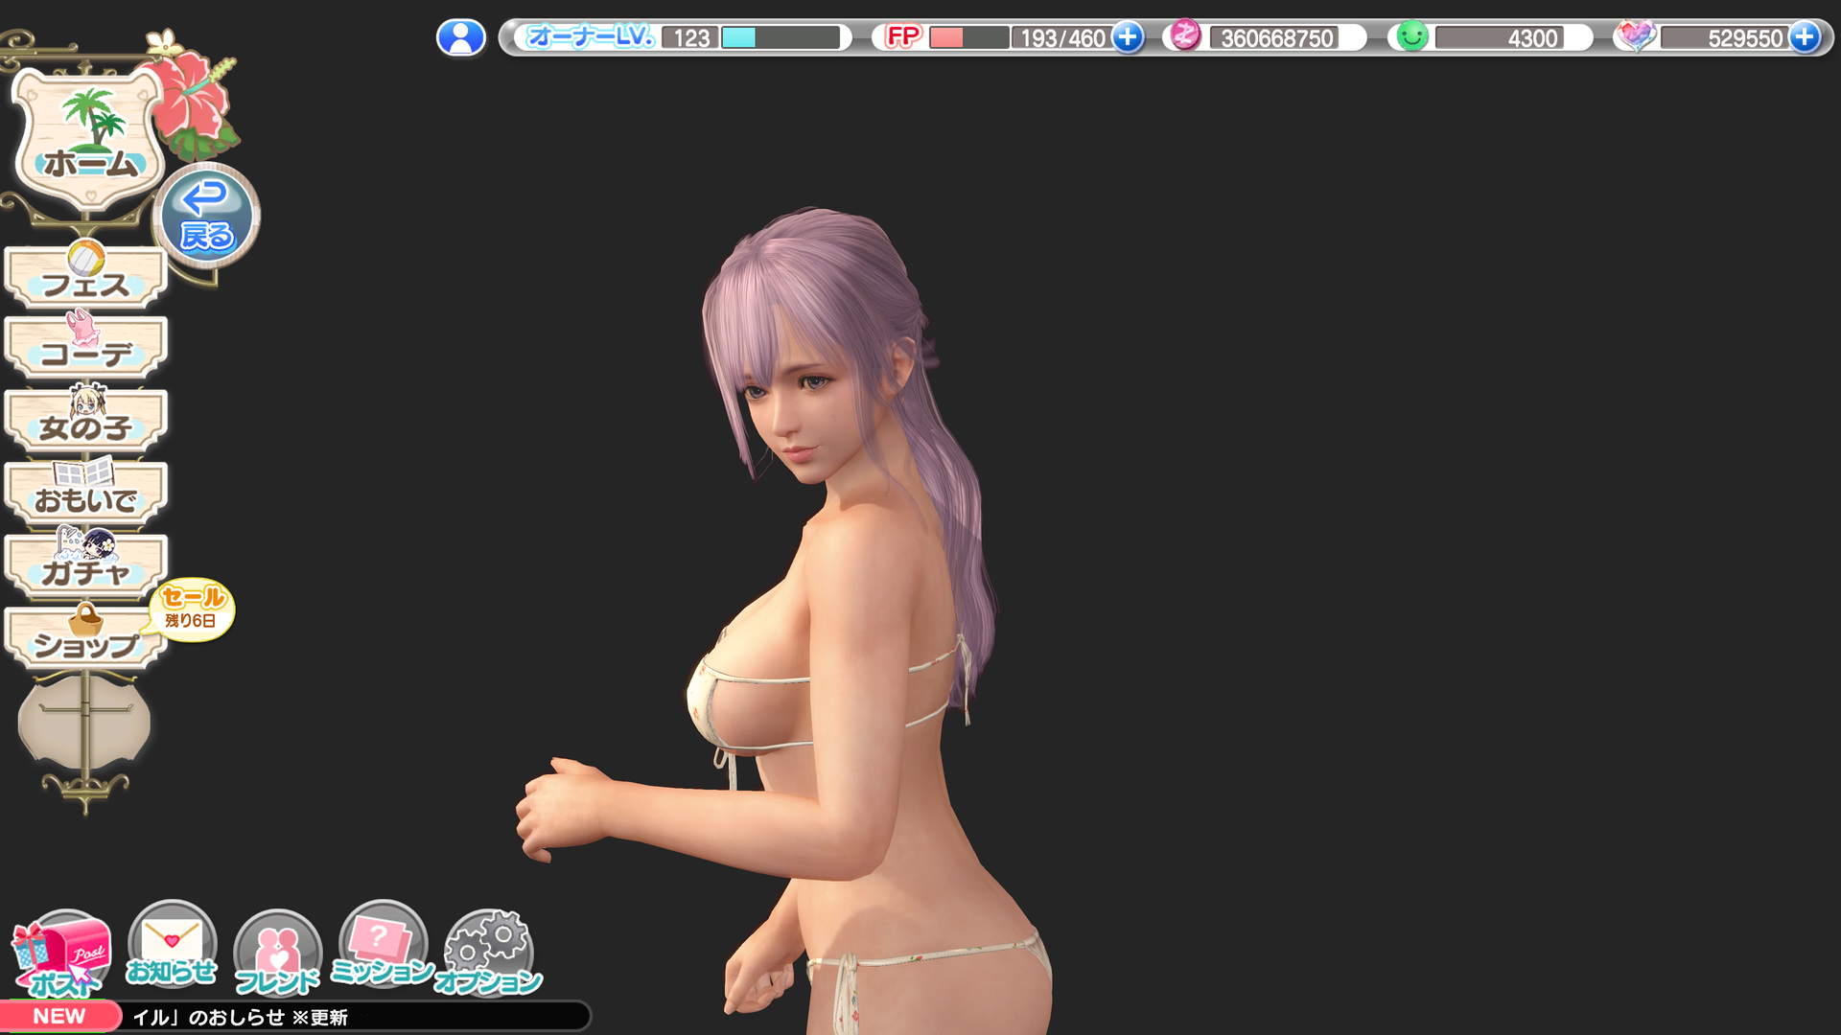
Task: Click the 529550 gem count value
Action: click(x=1744, y=38)
